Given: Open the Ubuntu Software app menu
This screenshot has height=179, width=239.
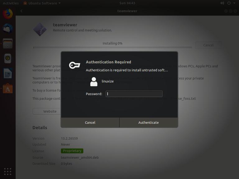Looking at the screenshot, I should point(42,3).
